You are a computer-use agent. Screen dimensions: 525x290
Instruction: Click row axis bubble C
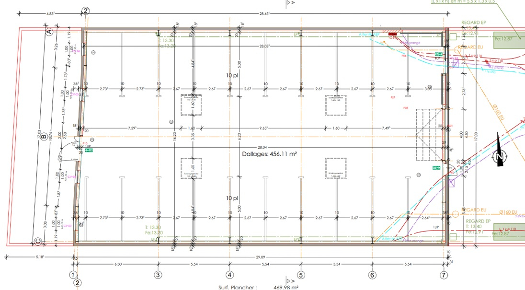[38, 241]
